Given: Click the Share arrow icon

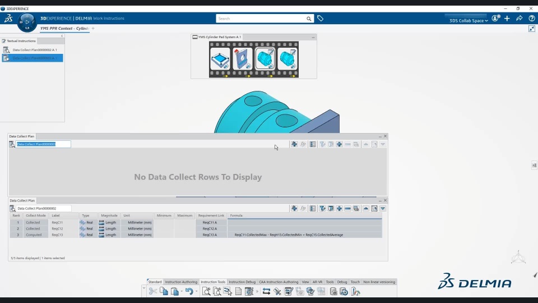Looking at the screenshot, I should coord(520,18).
